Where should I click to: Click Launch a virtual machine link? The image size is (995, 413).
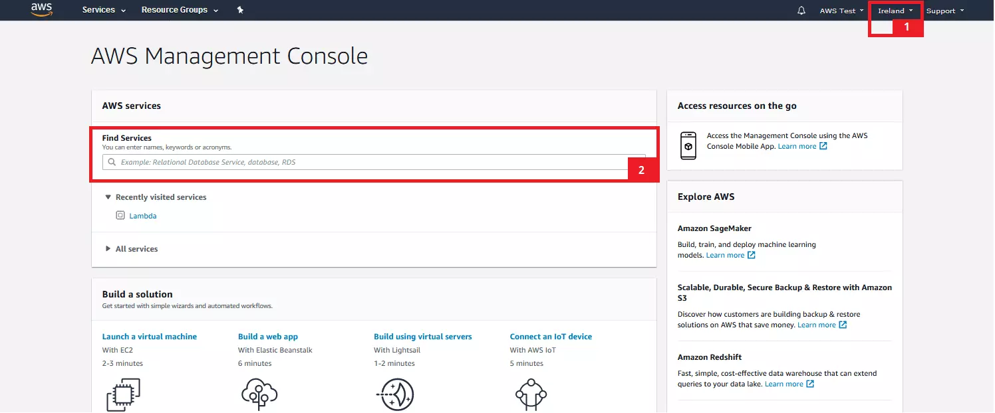pos(150,337)
